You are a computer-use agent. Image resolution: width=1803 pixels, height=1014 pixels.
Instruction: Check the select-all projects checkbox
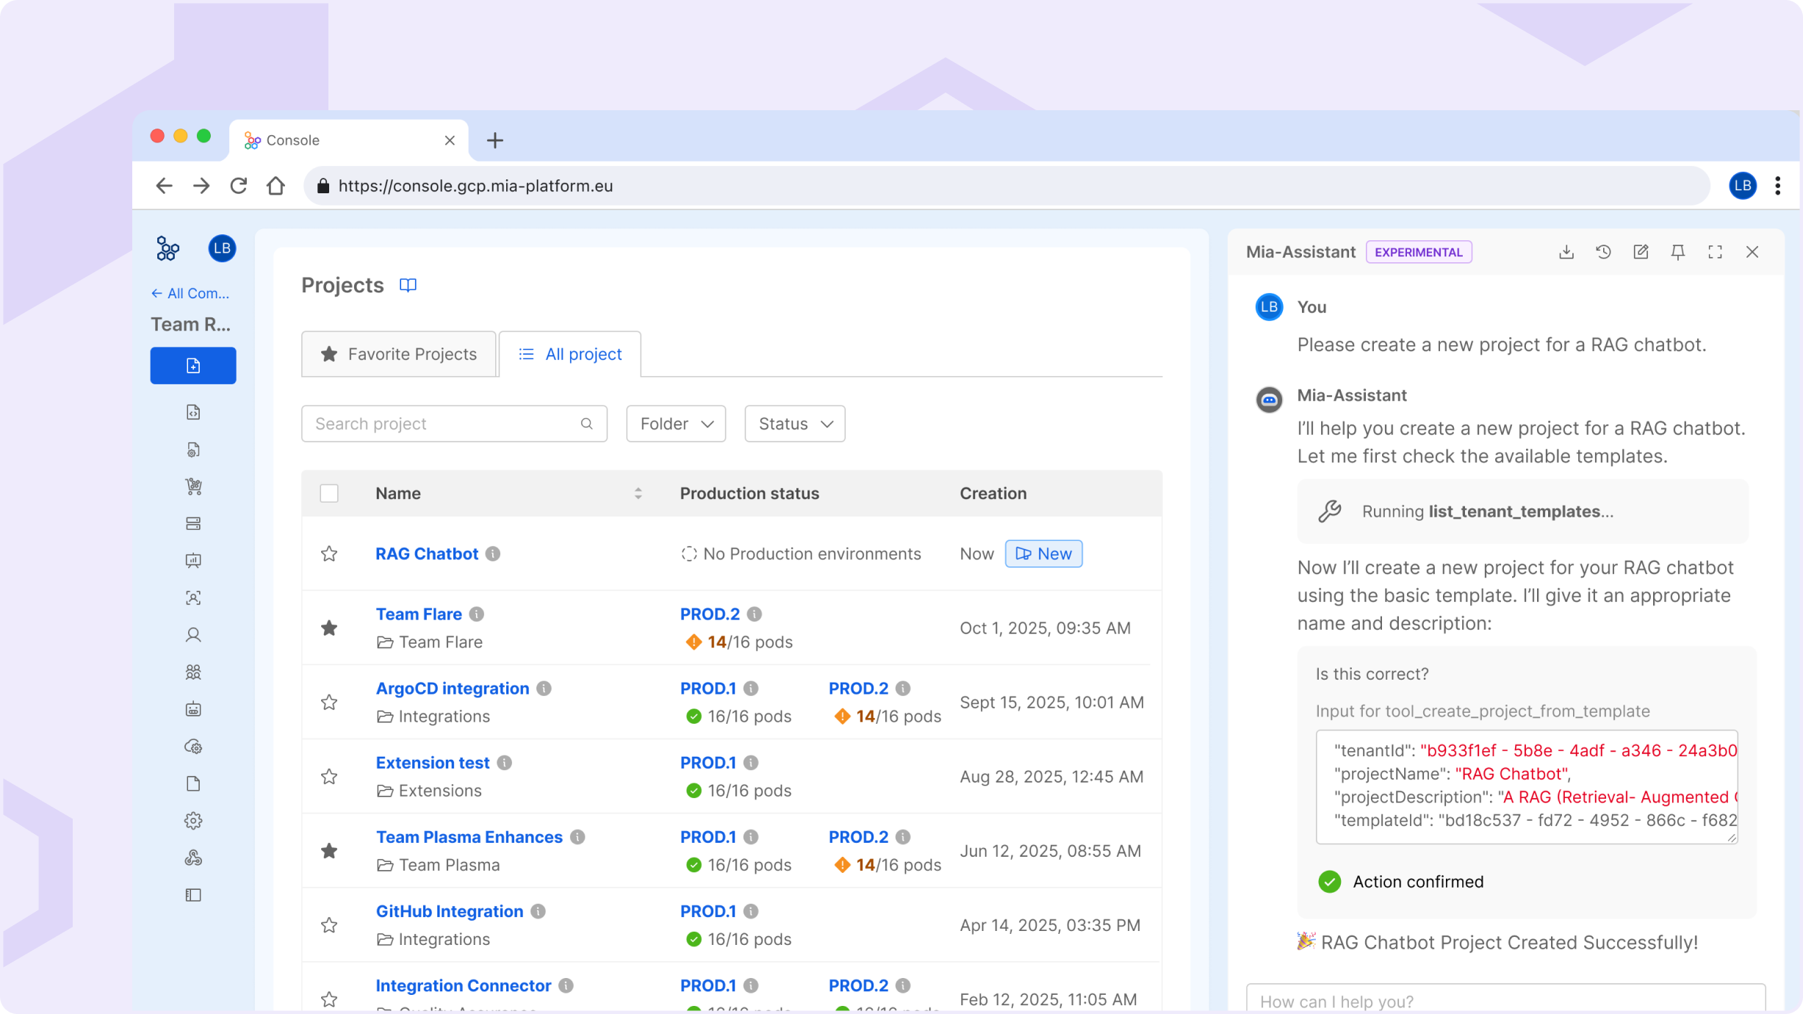pos(329,493)
